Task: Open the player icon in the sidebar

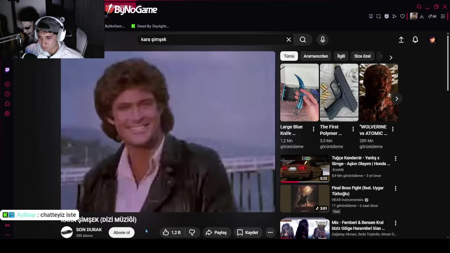Action: [x=7, y=84]
